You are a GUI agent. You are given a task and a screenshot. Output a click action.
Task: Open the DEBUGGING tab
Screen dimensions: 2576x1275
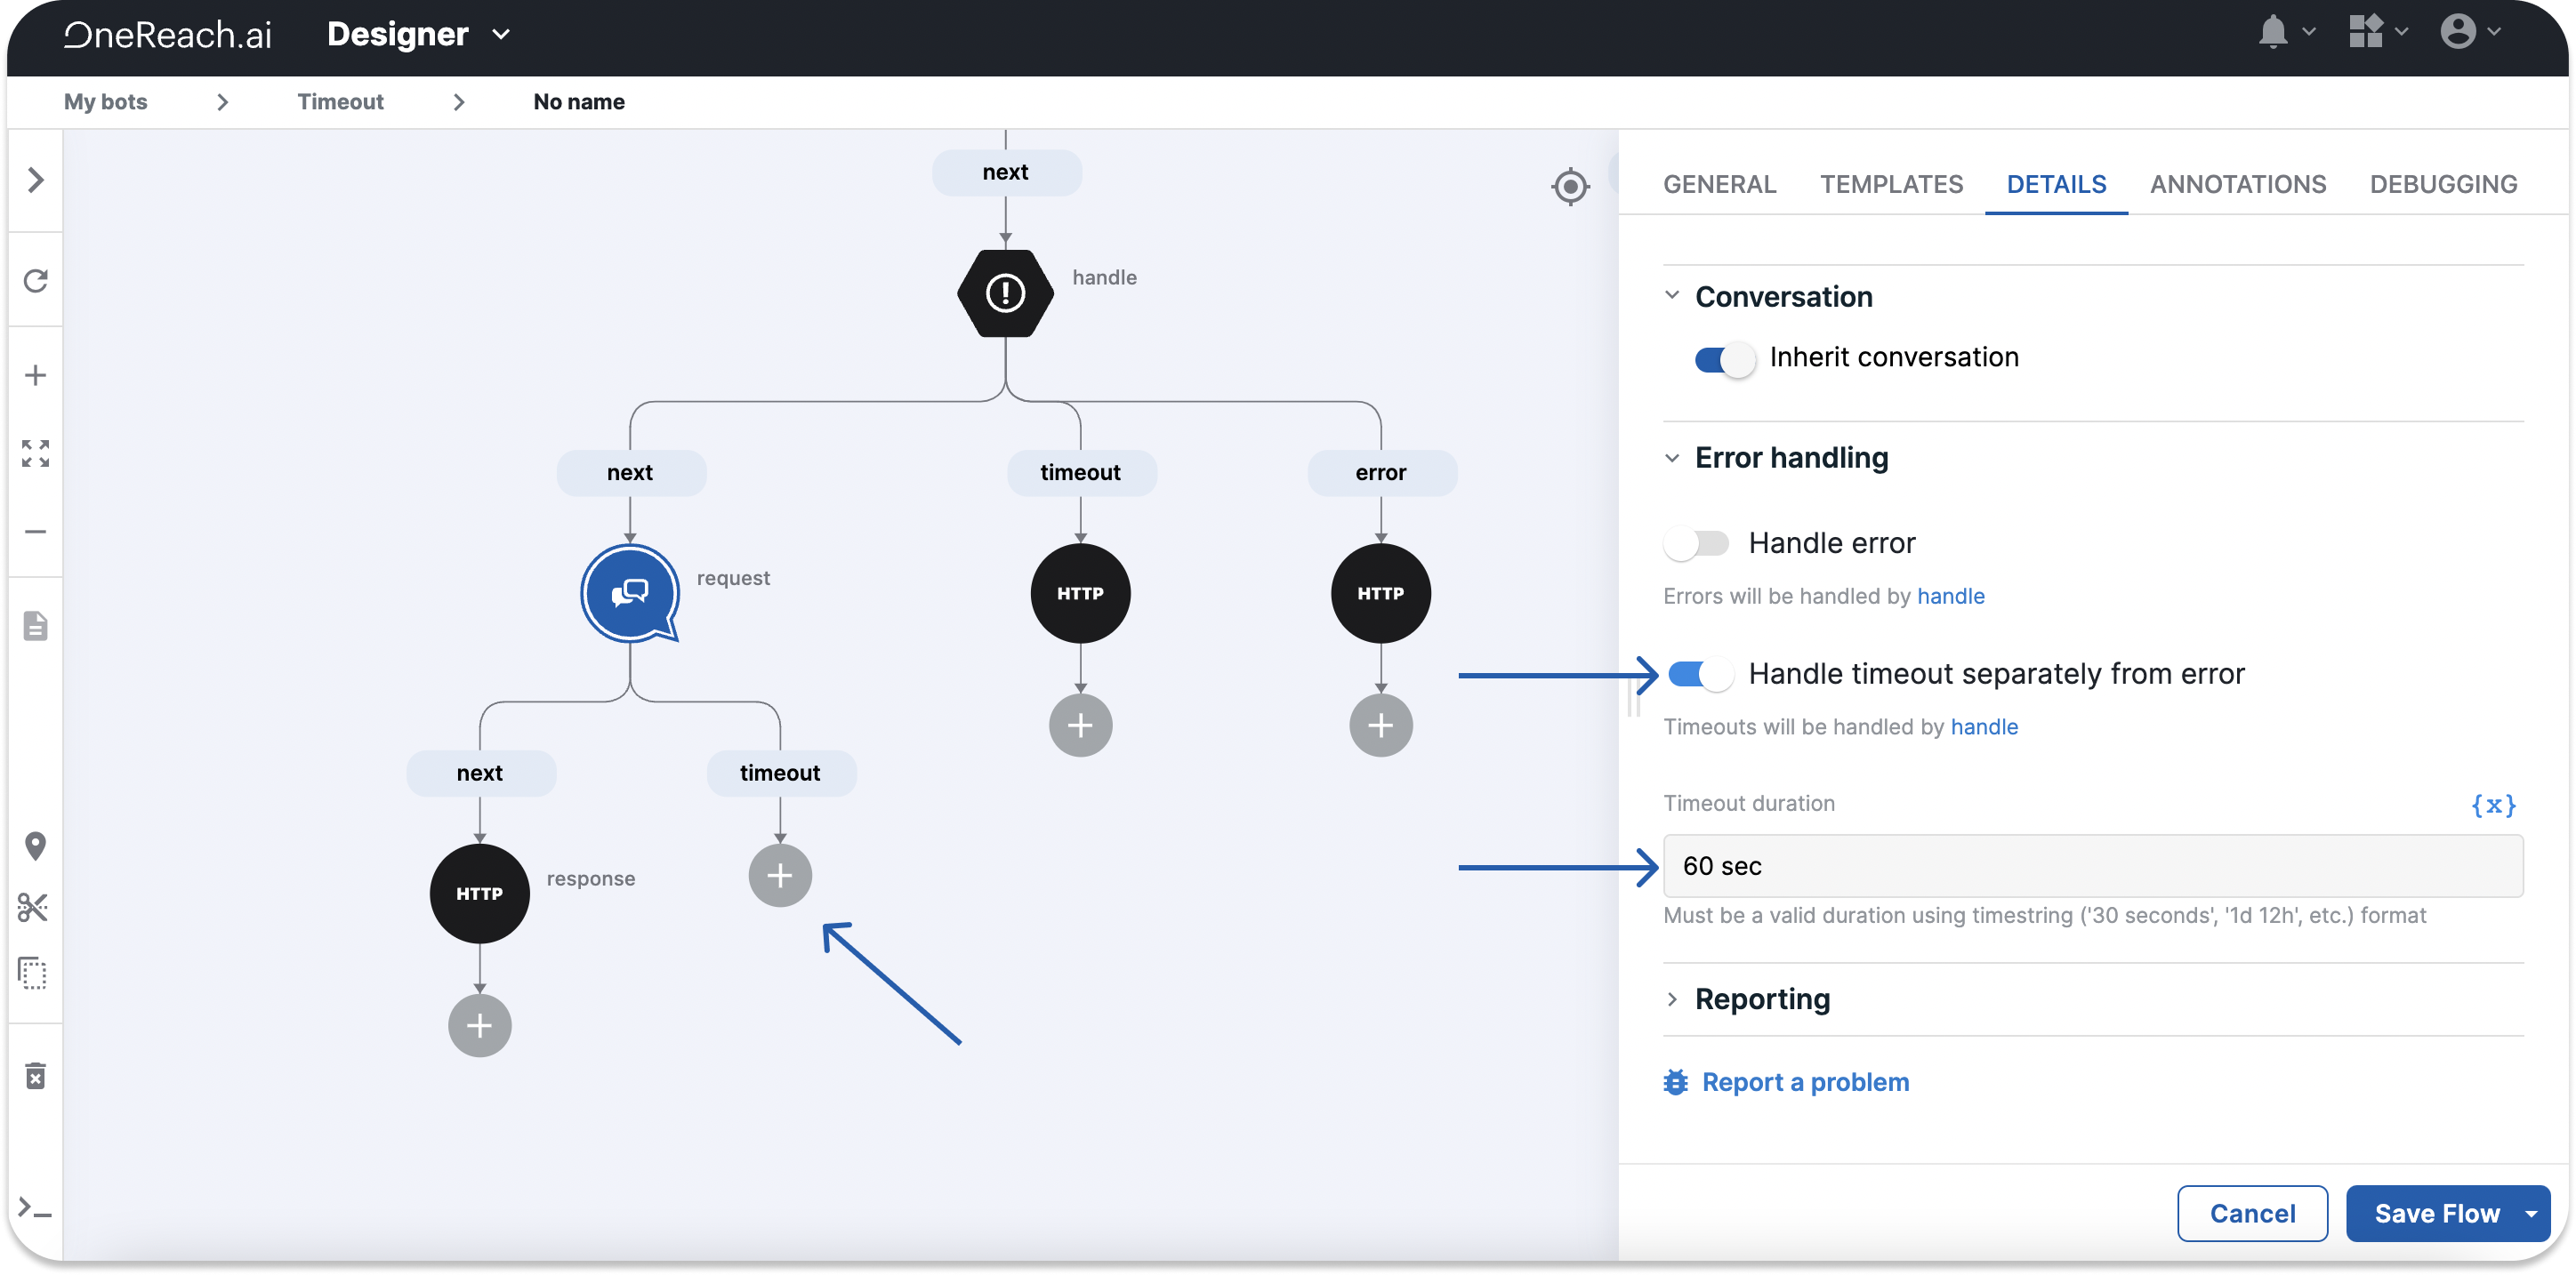coord(2442,184)
